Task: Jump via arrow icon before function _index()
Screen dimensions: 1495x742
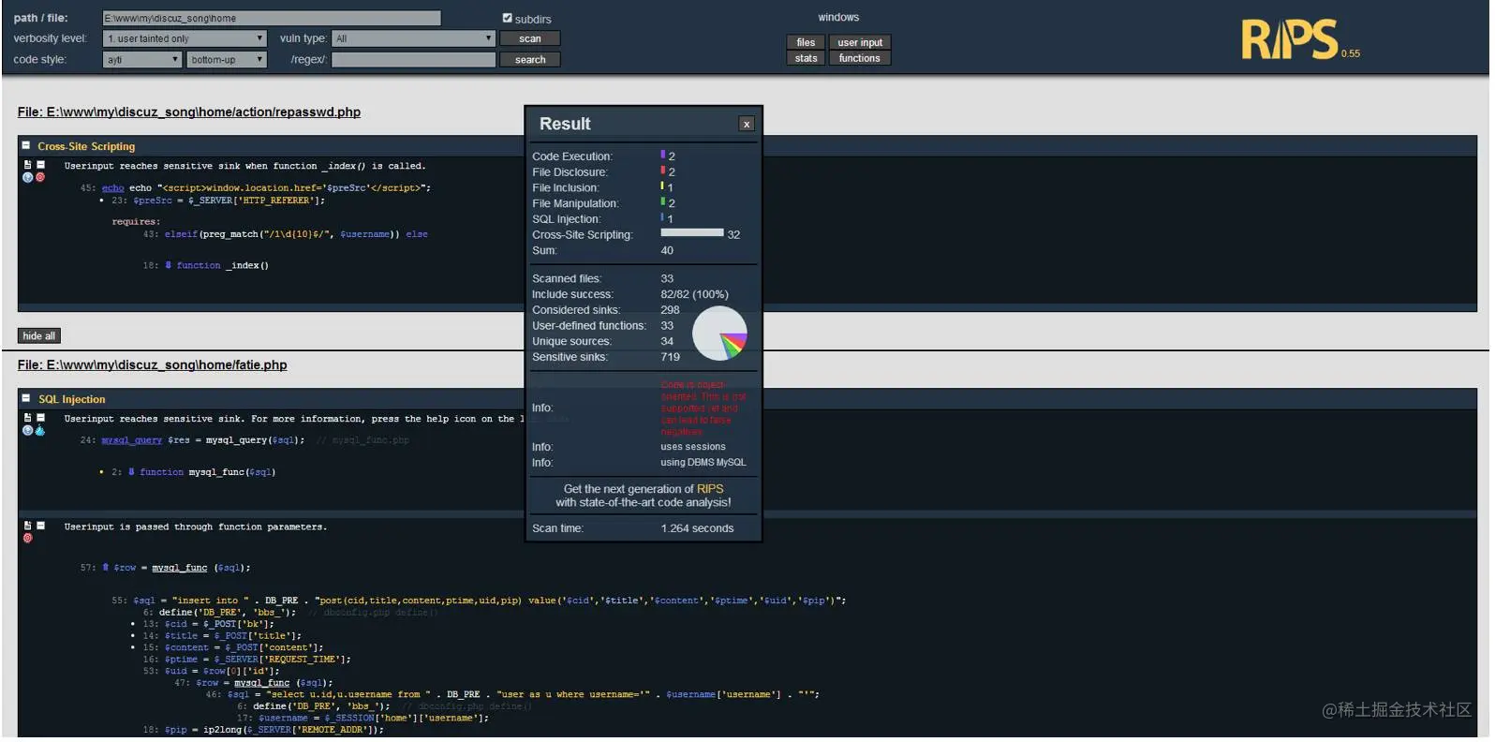Action: click(x=168, y=265)
